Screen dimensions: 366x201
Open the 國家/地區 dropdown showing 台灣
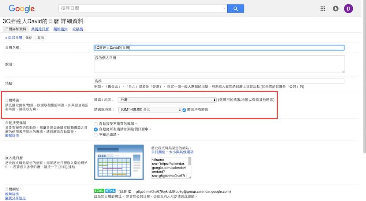pos(167,100)
